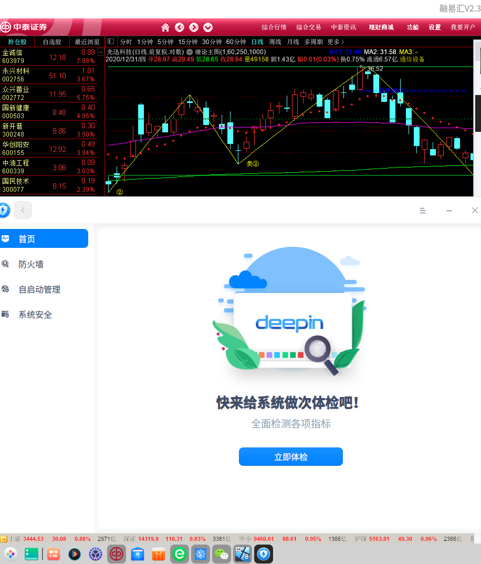Screen dimensions: 481x564
Task: Click the 中泰证券 logo
Action: 24,27
